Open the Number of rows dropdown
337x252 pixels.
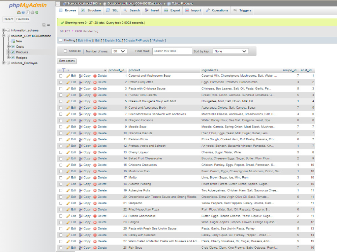[x=119, y=51]
